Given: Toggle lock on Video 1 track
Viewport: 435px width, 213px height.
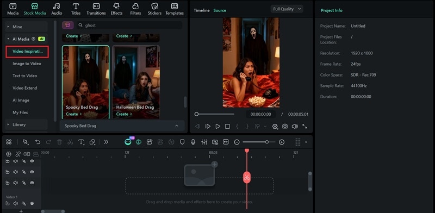Looking at the screenshot, I should click(8, 204).
